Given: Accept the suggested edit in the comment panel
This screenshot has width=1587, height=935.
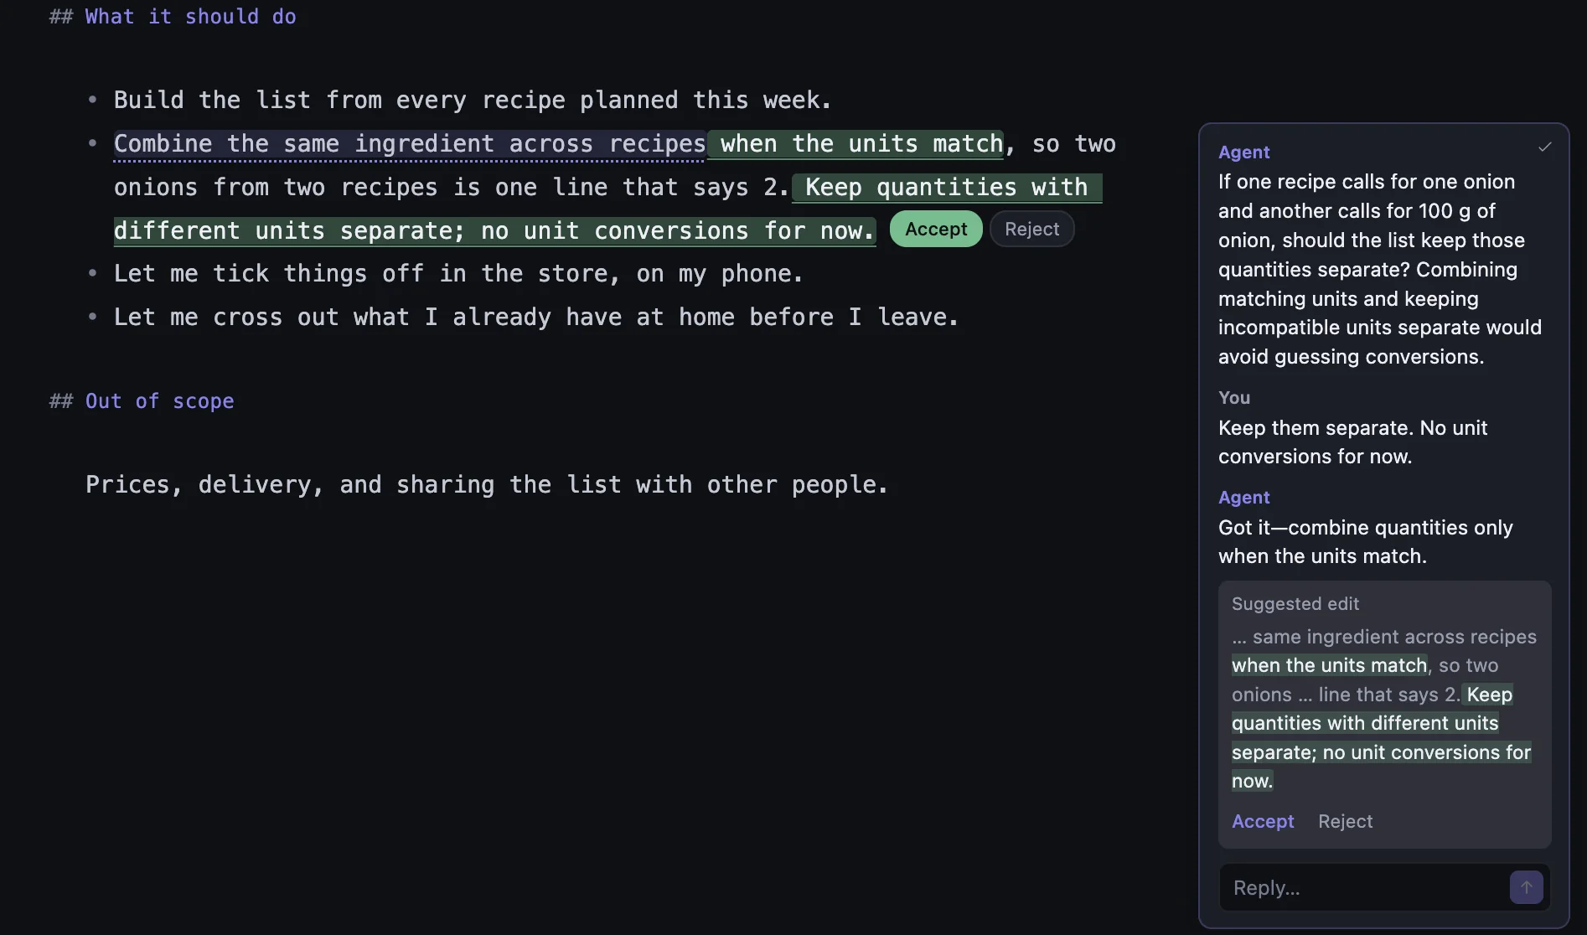Looking at the screenshot, I should (1262, 821).
